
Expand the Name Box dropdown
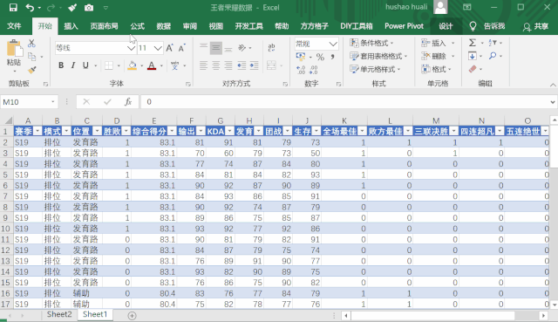[x=53, y=102]
